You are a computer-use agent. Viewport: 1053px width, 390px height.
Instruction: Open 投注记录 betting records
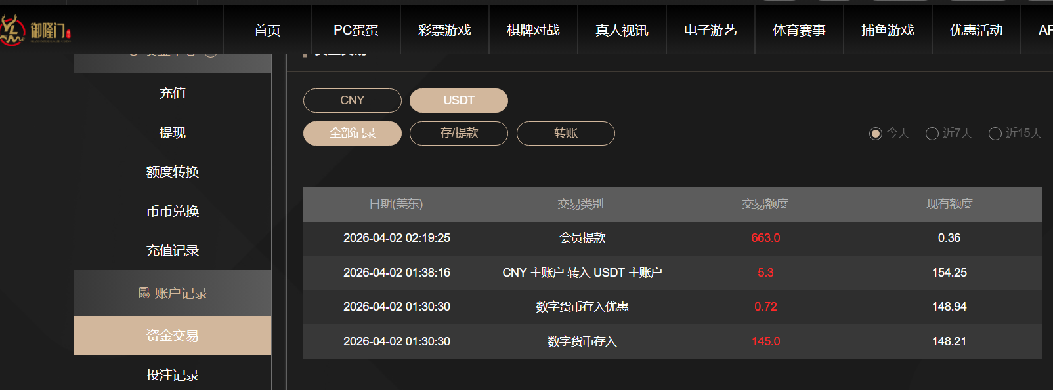coord(173,374)
